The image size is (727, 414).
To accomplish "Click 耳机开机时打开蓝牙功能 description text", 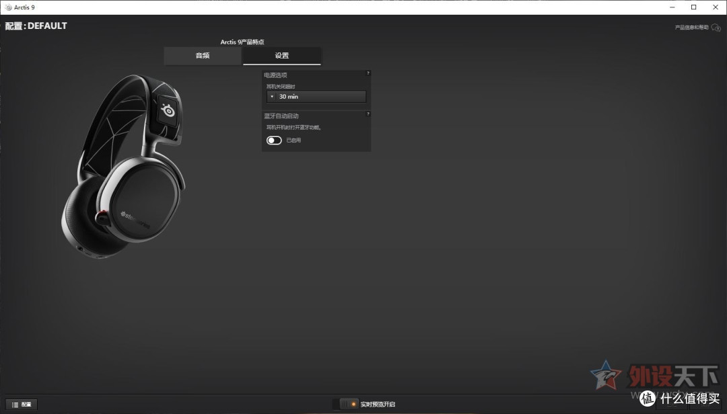I will pos(293,127).
